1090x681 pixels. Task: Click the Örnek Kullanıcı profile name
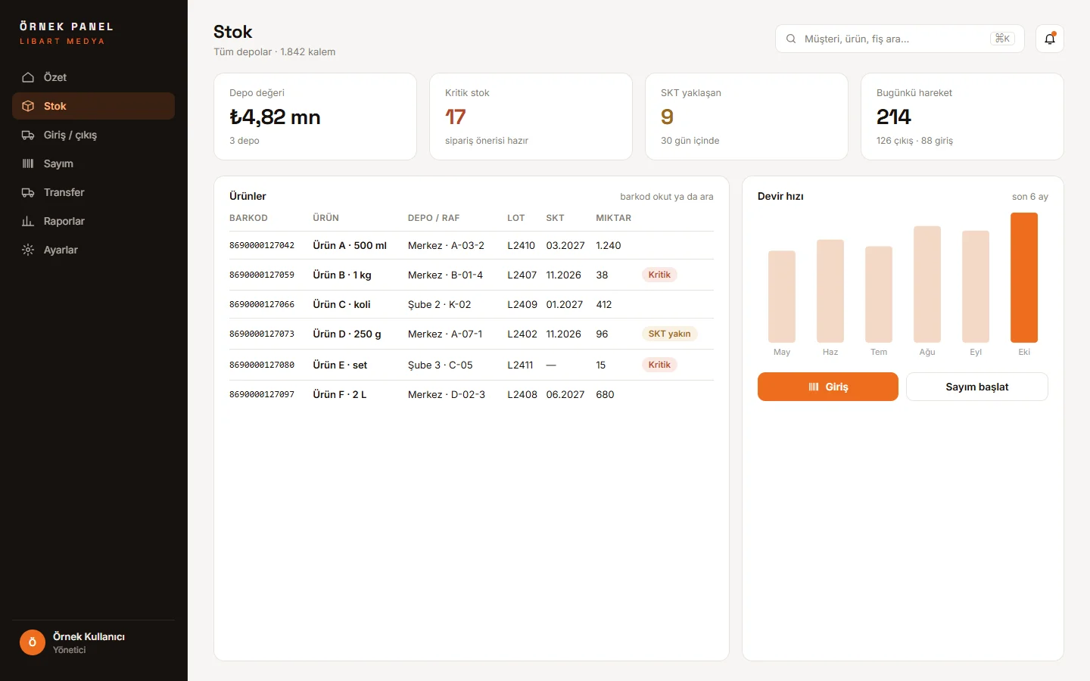(x=89, y=636)
